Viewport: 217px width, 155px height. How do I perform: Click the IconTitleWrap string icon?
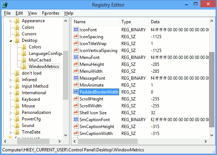tap(76, 43)
